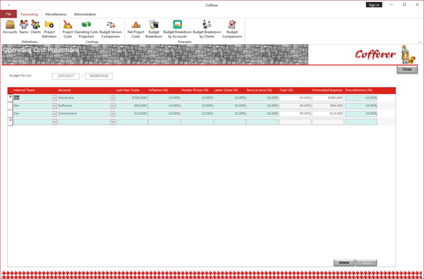Click the Internal Team column header
The image size is (424, 279).
pyautogui.click(x=24, y=91)
